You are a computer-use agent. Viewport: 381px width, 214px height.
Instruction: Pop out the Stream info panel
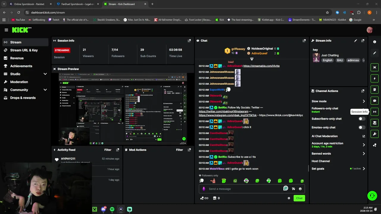coord(363,41)
